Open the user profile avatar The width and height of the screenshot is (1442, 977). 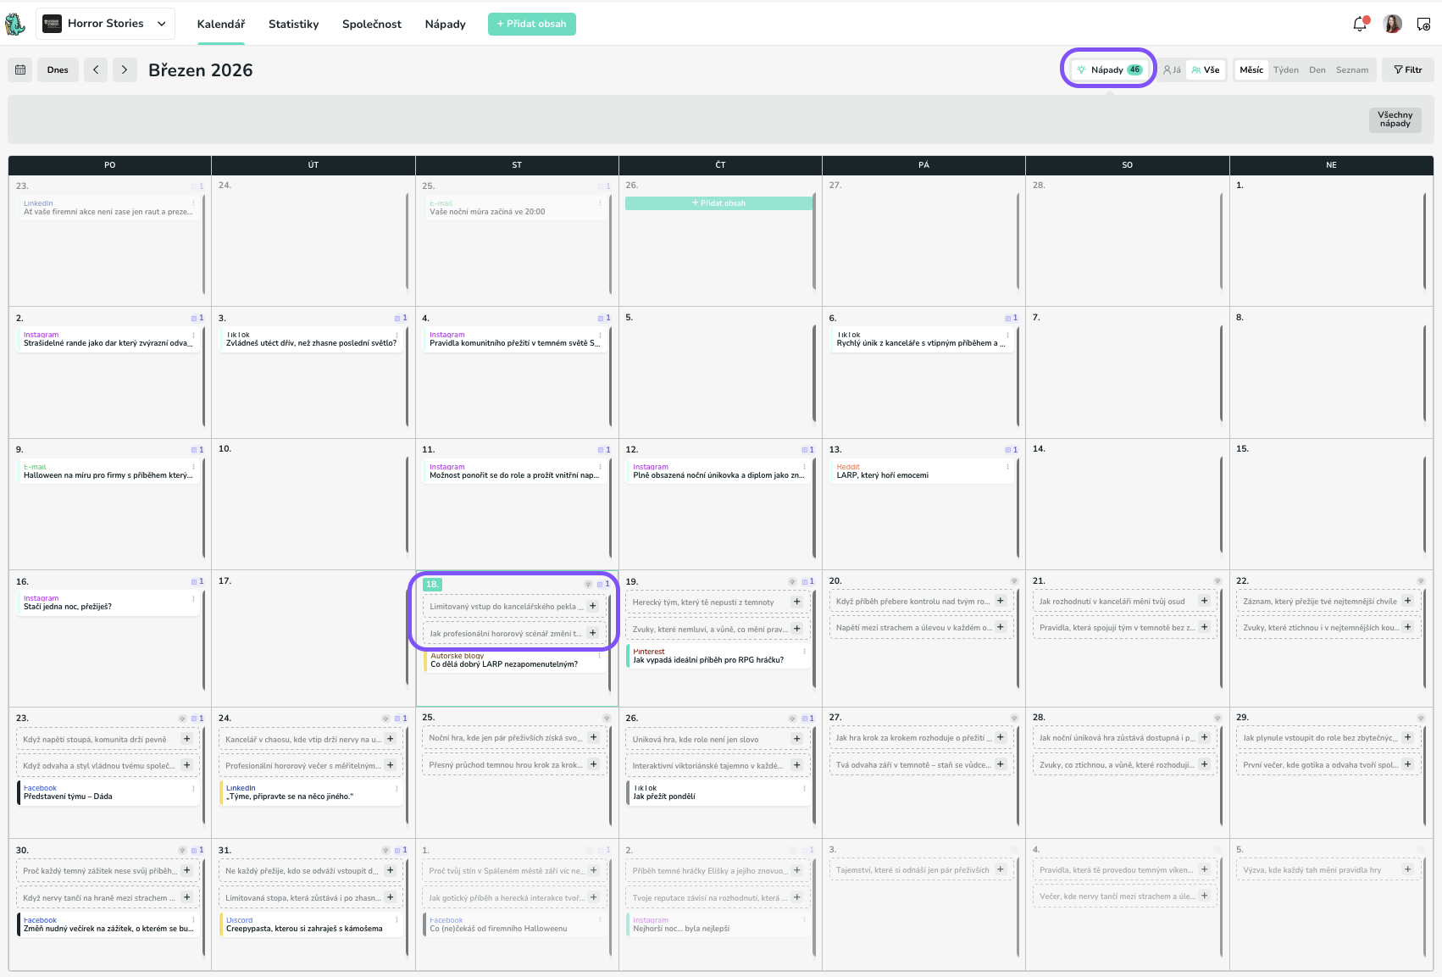click(x=1392, y=24)
